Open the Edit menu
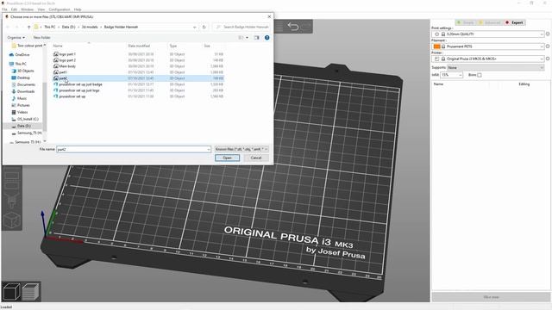Image resolution: width=552 pixels, height=310 pixels. (x=14, y=9)
